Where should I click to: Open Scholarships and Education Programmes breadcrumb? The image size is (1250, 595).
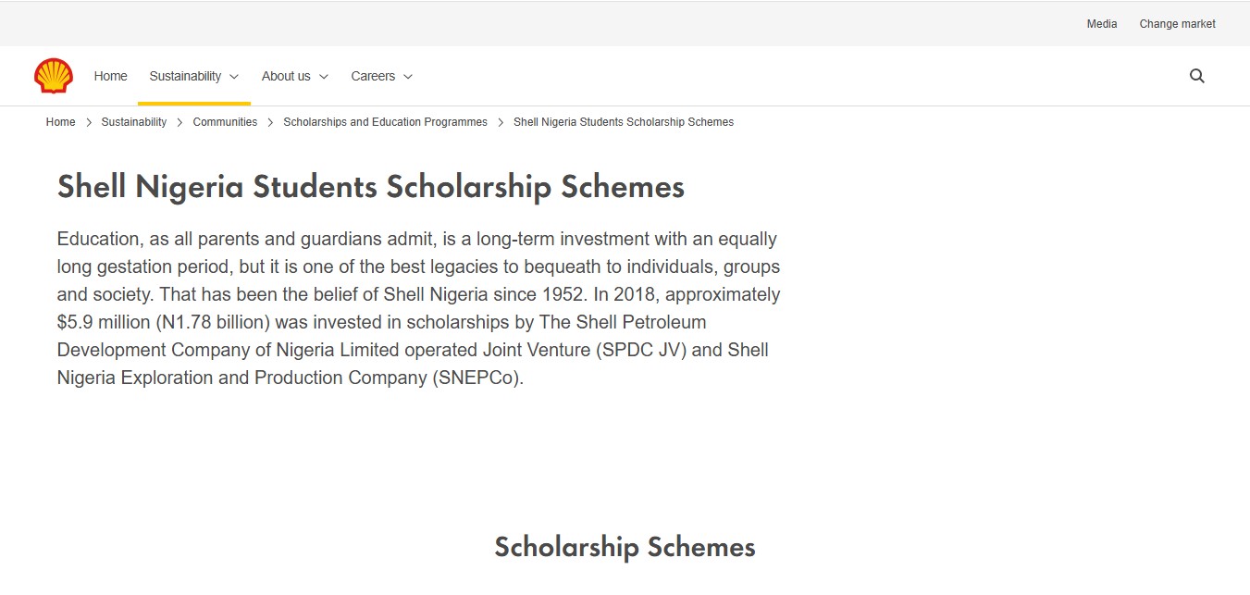coord(385,122)
